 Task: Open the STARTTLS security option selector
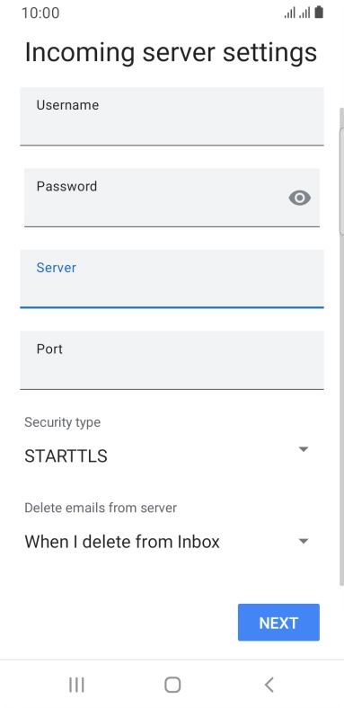(x=167, y=456)
